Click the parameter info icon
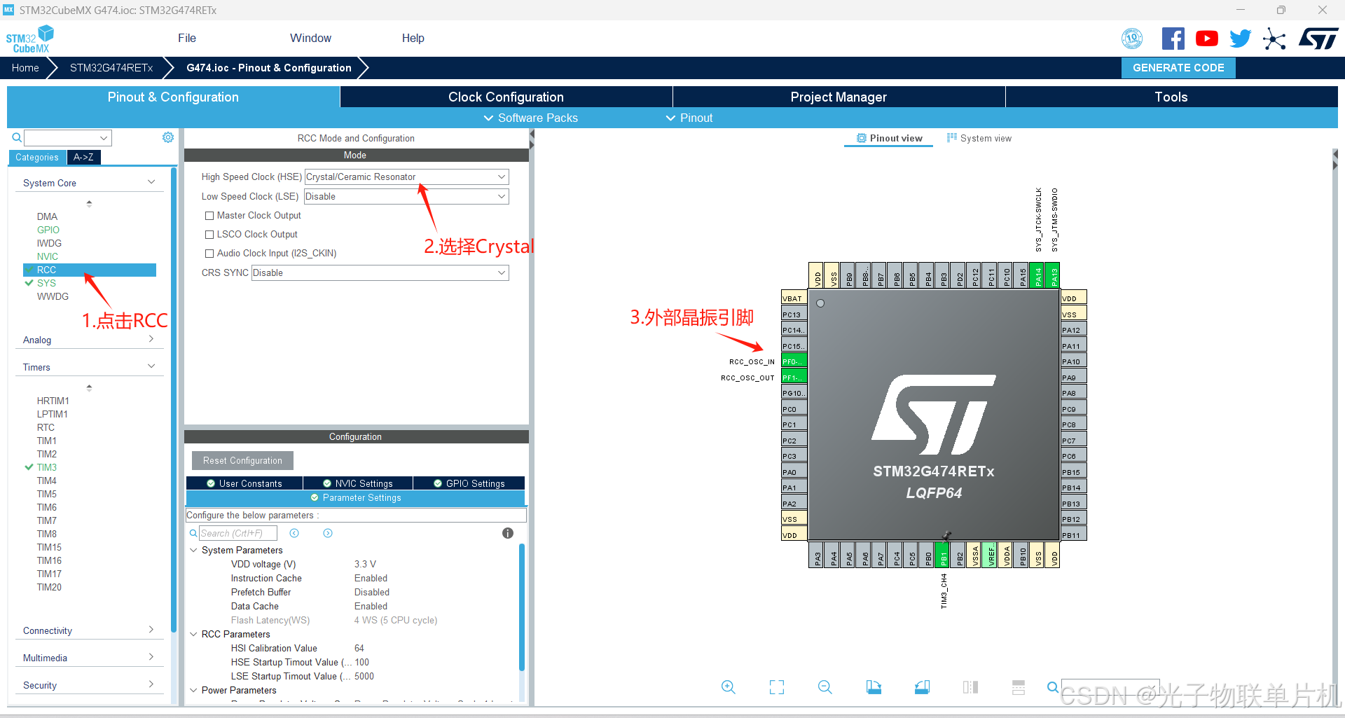The image size is (1345, 718). click(508, 533)
